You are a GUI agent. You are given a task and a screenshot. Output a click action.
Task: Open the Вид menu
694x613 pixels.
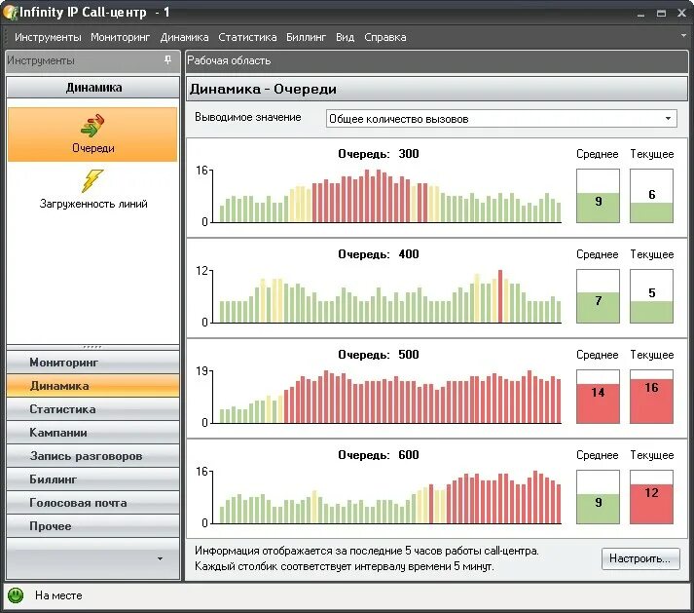[345, 37]
